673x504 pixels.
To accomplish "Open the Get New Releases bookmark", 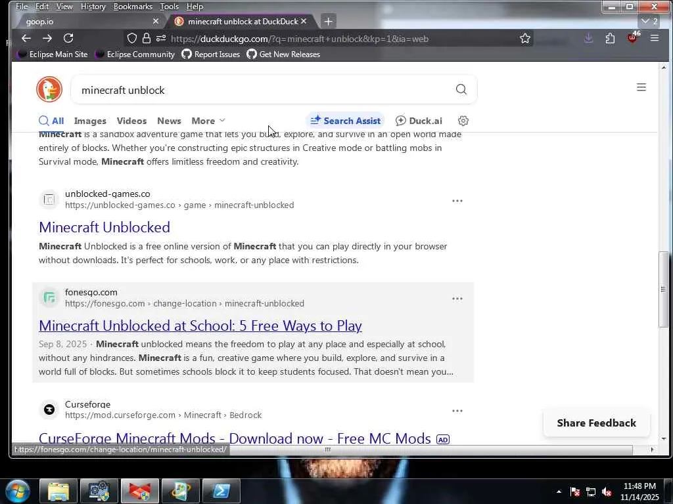I will pos(283,54).
